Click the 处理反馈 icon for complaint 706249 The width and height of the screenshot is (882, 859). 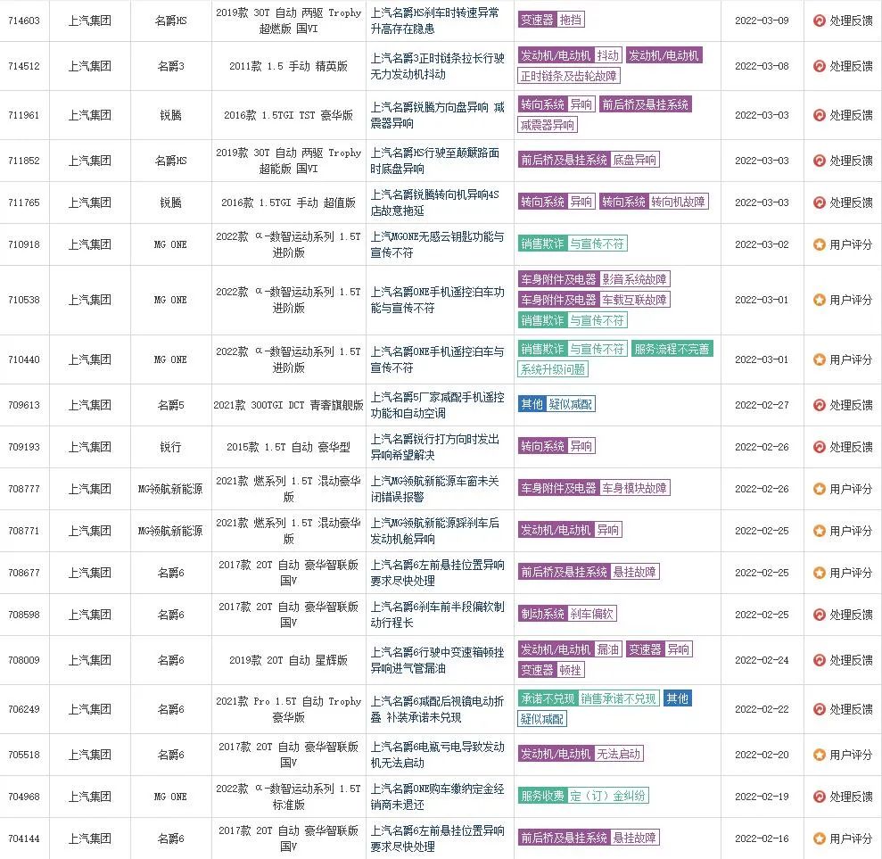820,709
